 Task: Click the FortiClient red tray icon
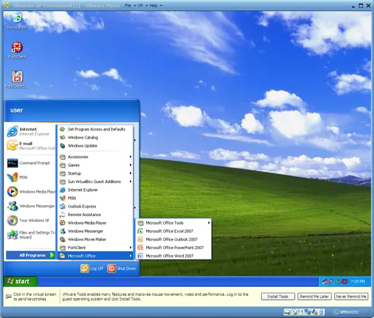pyautogui.click(x=344, y=282)
